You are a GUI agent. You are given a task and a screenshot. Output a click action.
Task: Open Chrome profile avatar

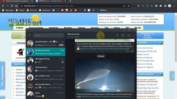pyautogui.click(x=170, y=6)
